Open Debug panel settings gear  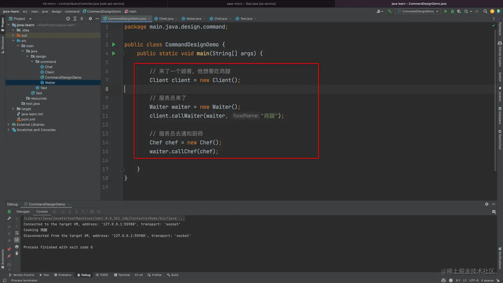tap(487, 204)
